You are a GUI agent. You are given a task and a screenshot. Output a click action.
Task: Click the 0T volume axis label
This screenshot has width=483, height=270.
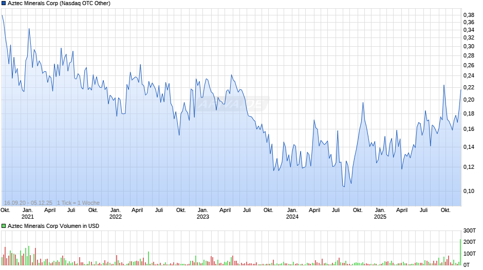pyautogui.click(x=467, y=265)
